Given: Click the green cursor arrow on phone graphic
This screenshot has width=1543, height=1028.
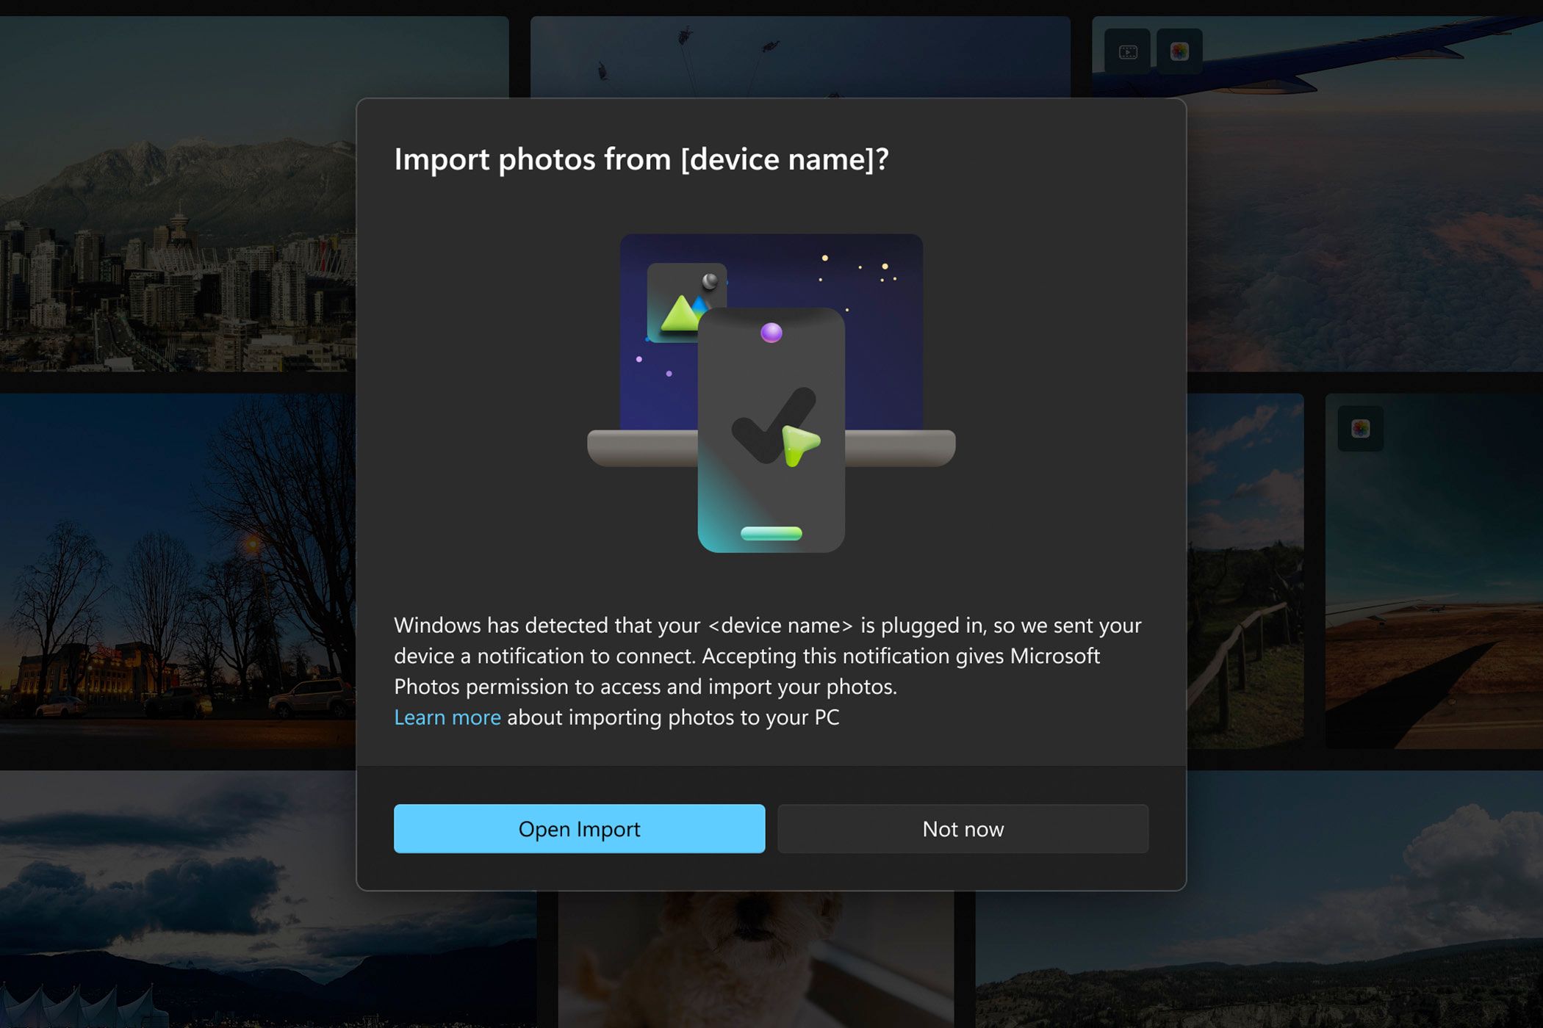Looking at the screenshot, I should click(799, 444).
